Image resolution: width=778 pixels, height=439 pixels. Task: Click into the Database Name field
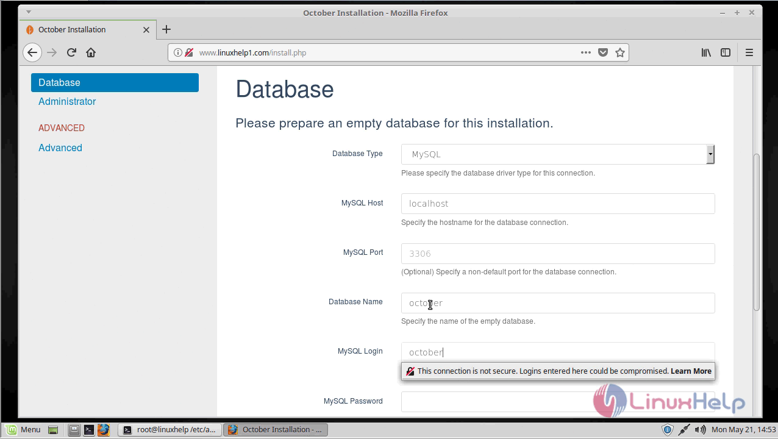[x=558, y=303]
